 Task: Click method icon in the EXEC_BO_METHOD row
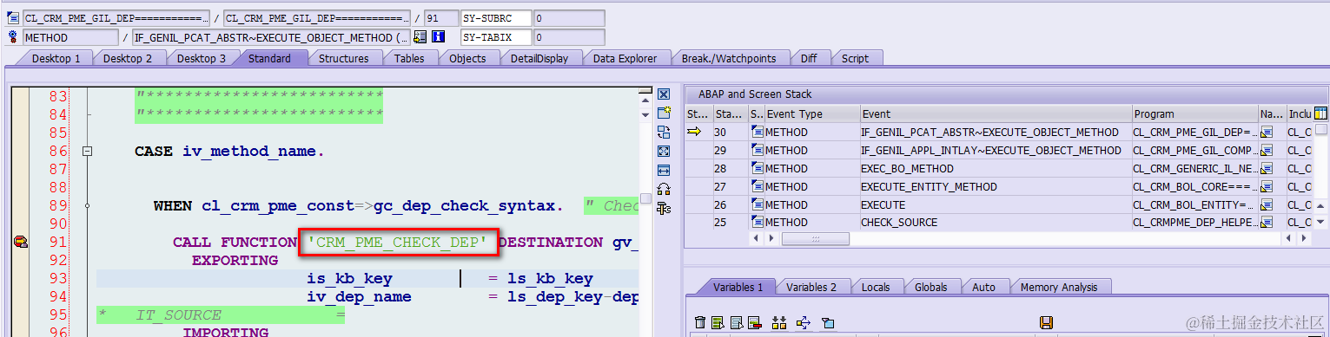[x=757, y=168]
